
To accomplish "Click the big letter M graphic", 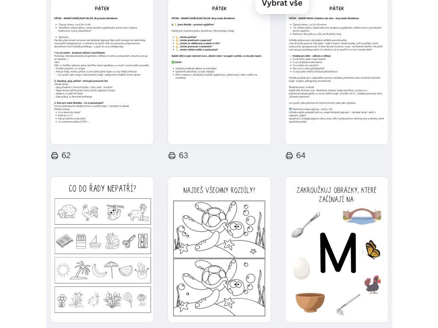I will pos(338,252).
